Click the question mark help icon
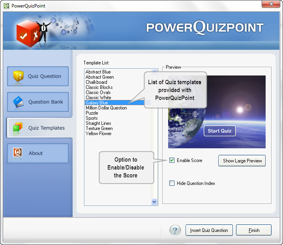The height and width of the screenshot is (245, 283). 175,230
